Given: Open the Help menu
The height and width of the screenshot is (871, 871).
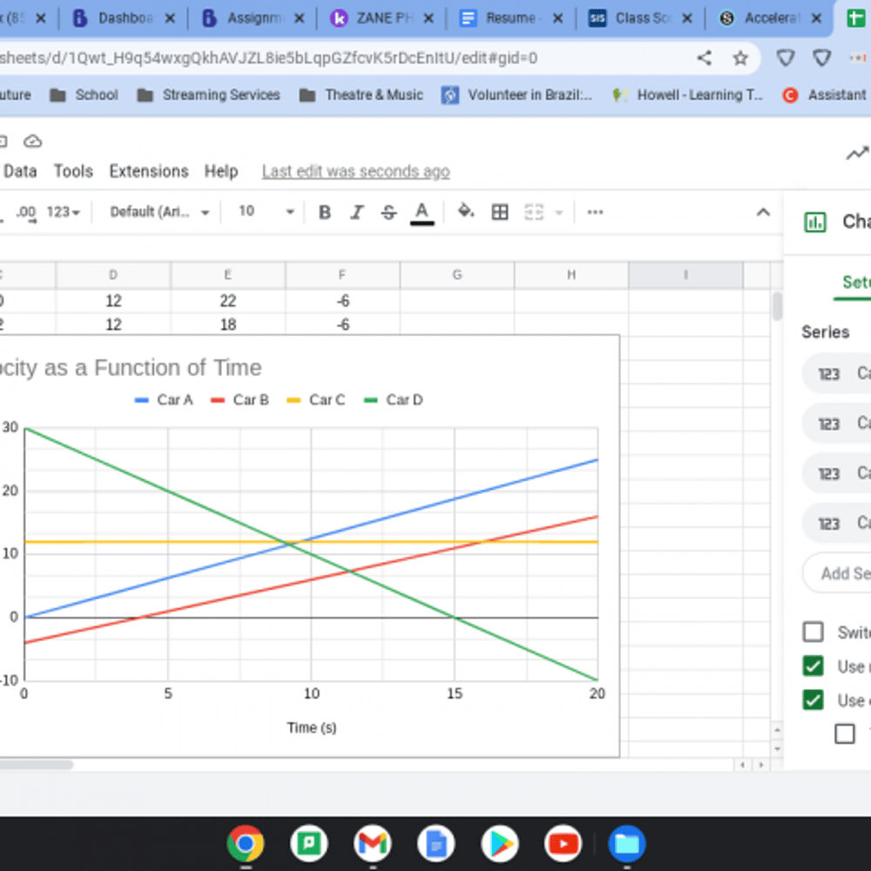Looking at the screenshot, I should pyautogui.click(x=221, y=172).
